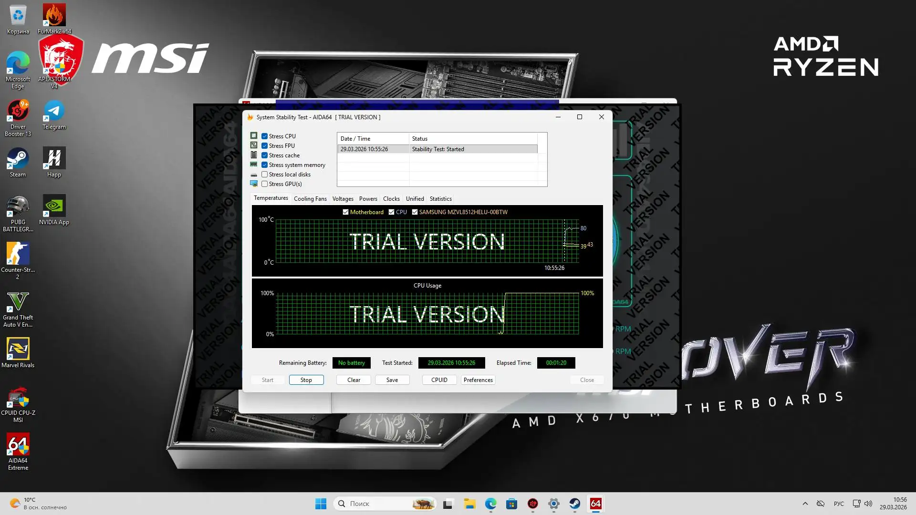Click AIDA64 icon in taskbar
The height and width of the screenshot is (515, 916).
point(595,504)
